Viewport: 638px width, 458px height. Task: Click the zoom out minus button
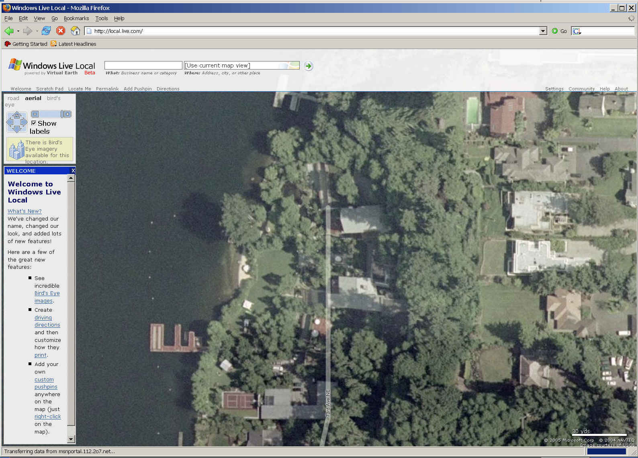click(x=35, y=114)
